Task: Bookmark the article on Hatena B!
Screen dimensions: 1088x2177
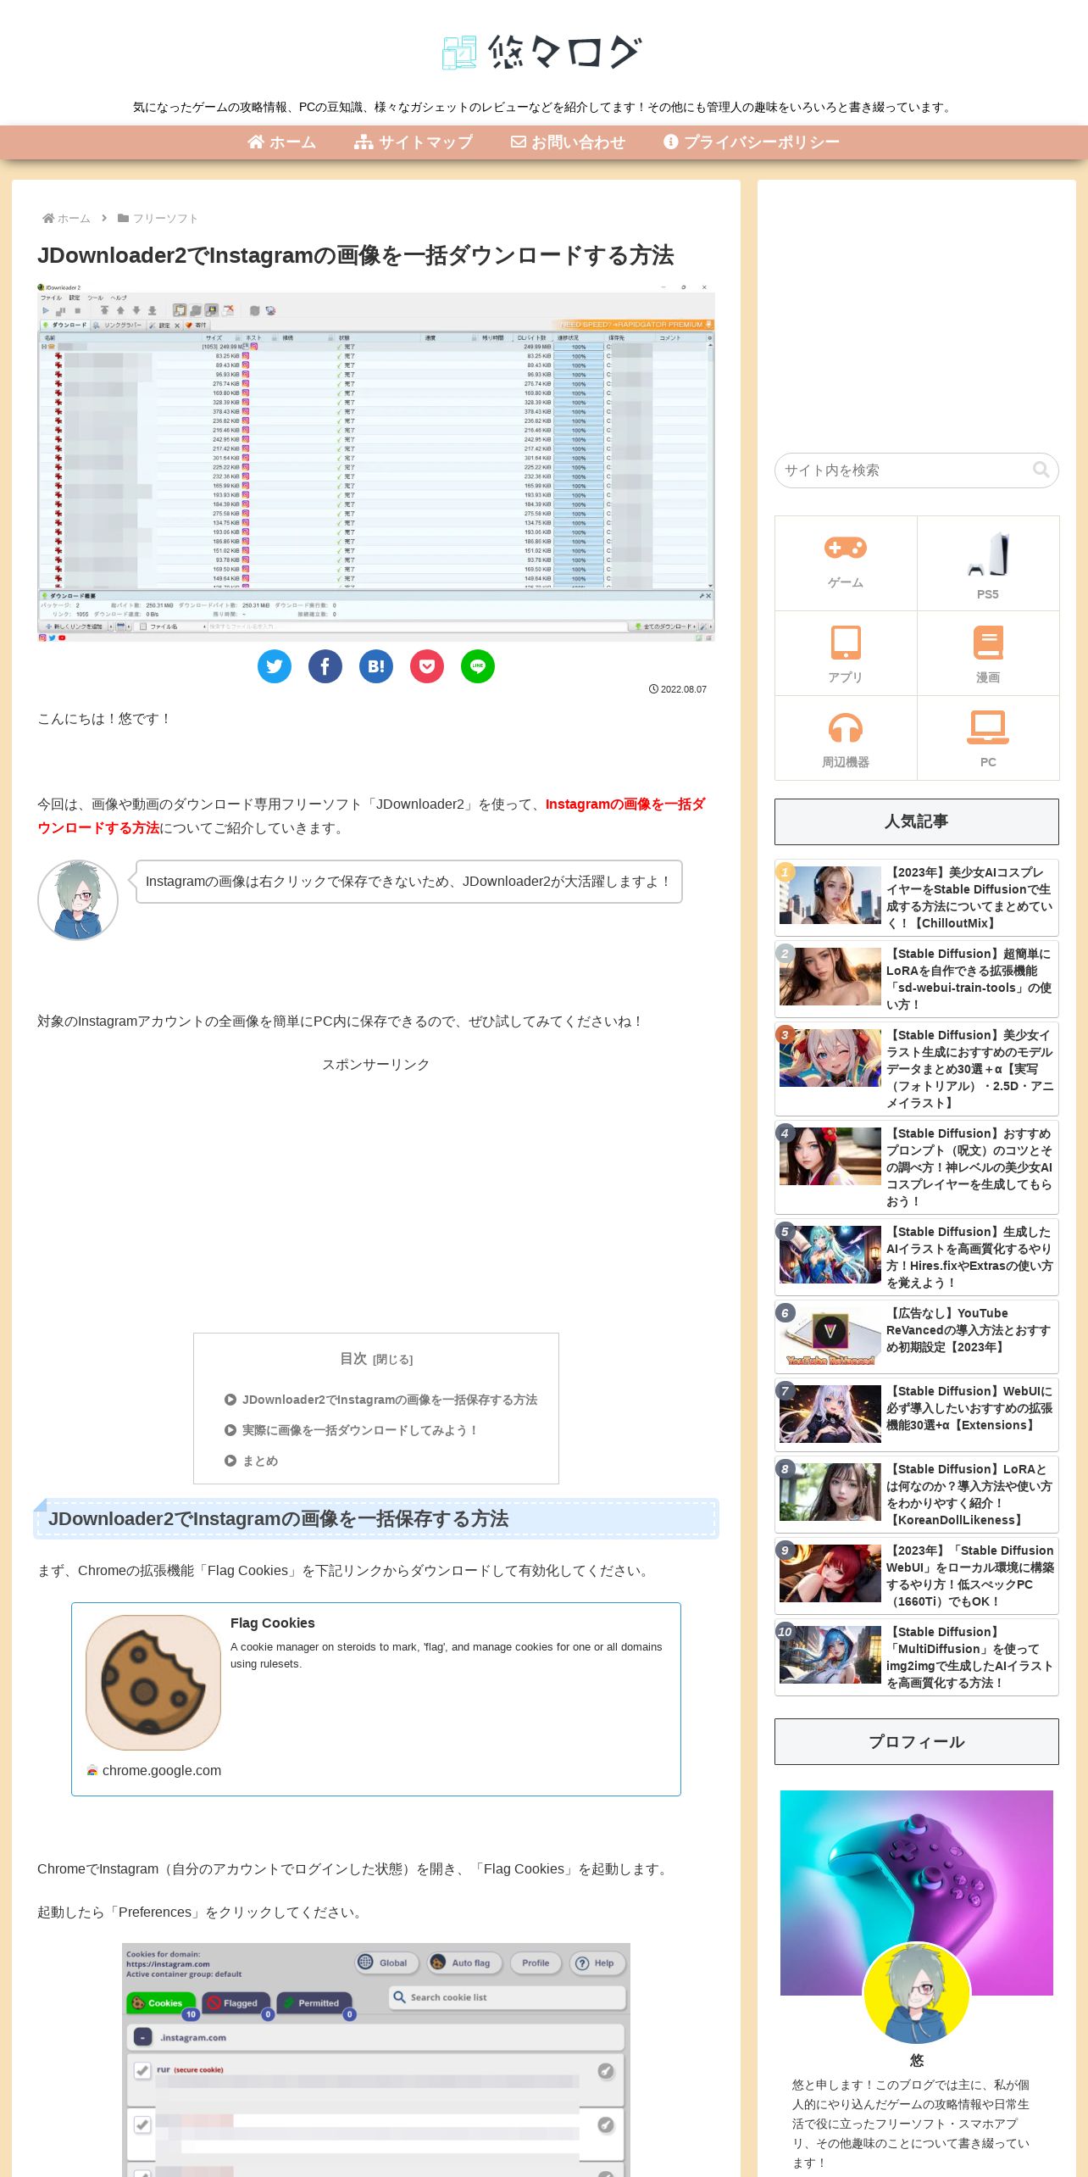Action: 376,666
